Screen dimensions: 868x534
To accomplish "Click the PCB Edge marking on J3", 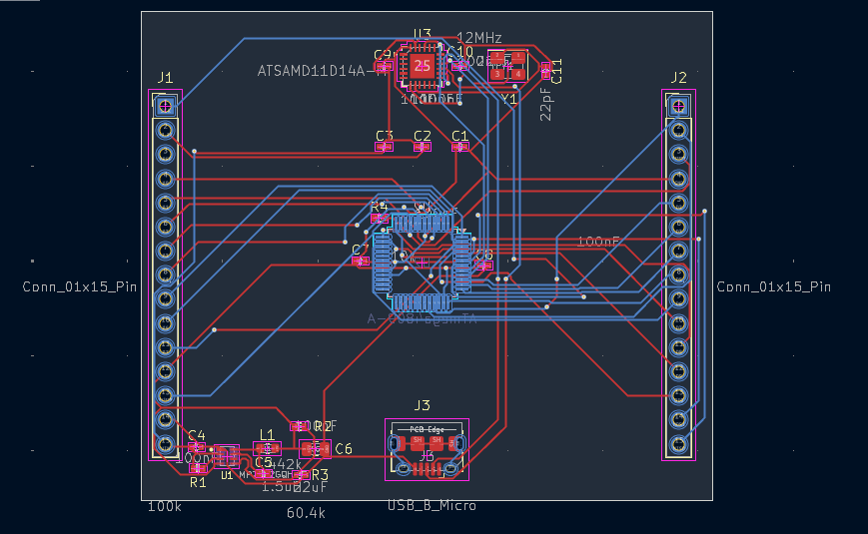I will pos(427,429).
